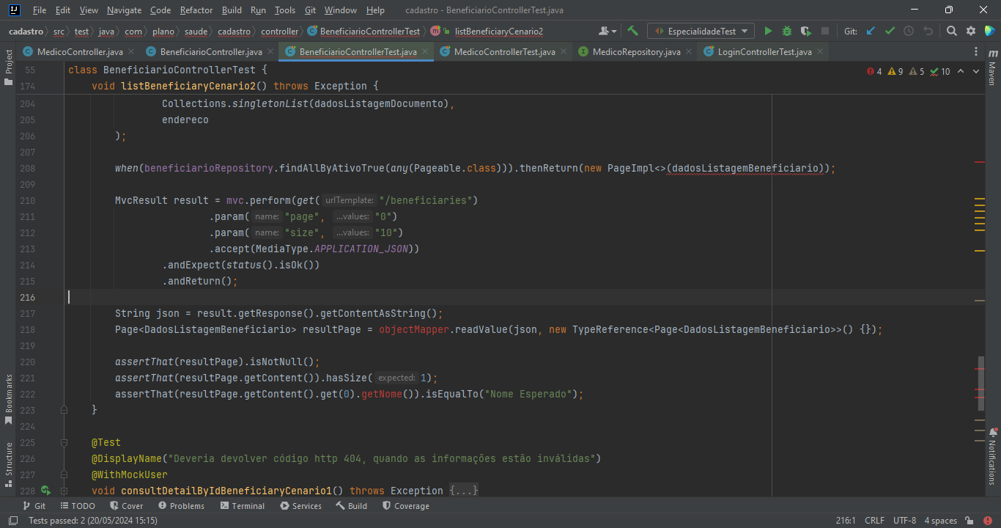Click the listBeneficiaryCenario2 breadcrumb
This screenshot has height=528, width=1001.
click(x=499, y=32)
